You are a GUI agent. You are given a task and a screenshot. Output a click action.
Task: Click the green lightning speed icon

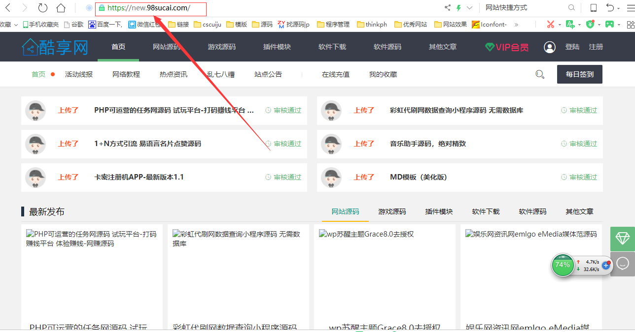click(x=458, y=6)
